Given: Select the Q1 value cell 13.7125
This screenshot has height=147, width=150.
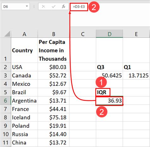Looking at the screenshot, I should tap(136, 76).
